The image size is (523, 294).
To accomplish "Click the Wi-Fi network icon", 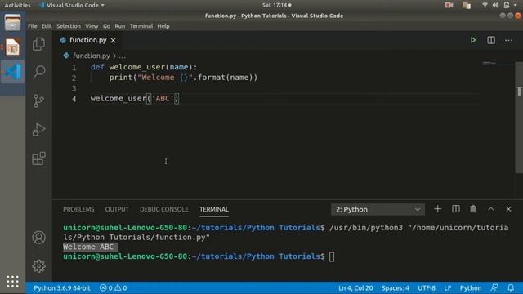I will [x=485, y=5].
